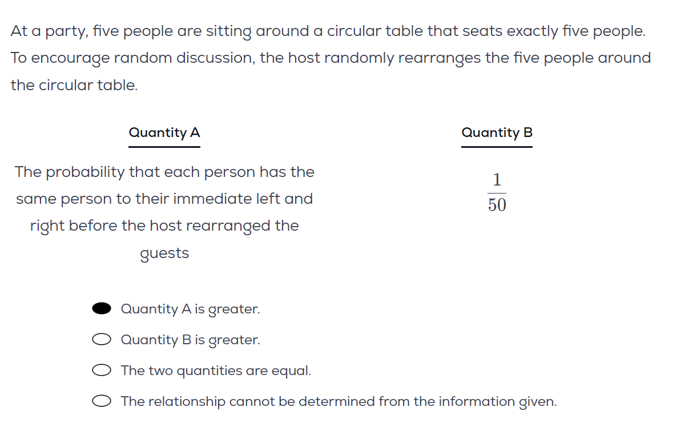Click the underlined 'Quantity A' heading
The image size is (693, 439).
click(x=164, y=133)
